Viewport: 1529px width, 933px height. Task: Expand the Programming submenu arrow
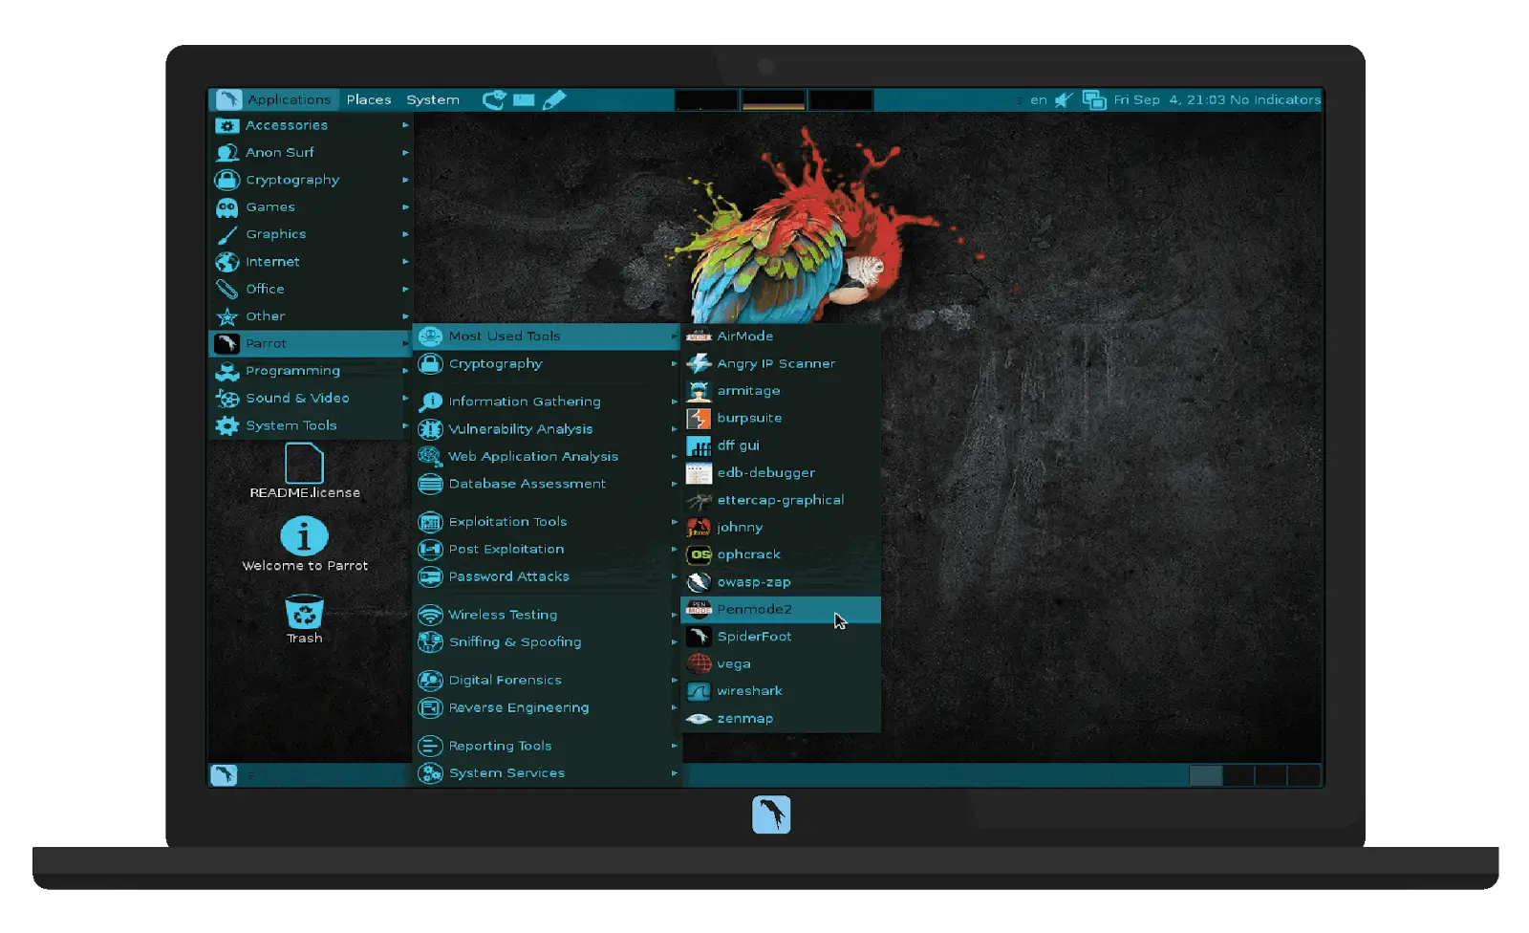click(405, 371)
